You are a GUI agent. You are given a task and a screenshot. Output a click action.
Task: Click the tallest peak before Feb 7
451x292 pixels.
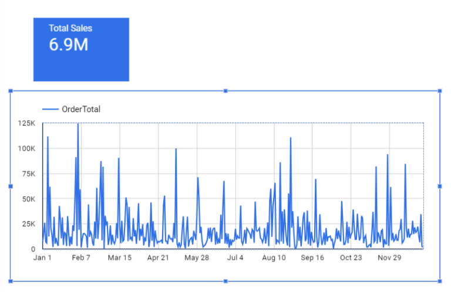[x=78, y=124]
